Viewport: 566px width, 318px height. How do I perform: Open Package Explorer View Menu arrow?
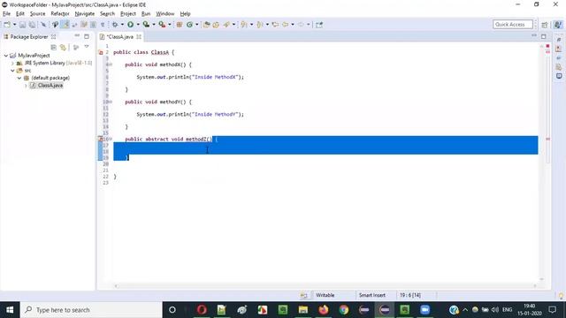pyautogui.click(x=87, y=47)
